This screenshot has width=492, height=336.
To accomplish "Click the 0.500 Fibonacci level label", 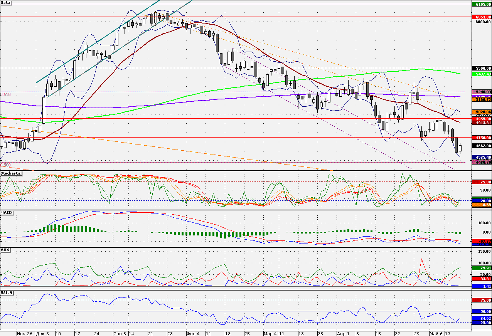I will 5,165.
